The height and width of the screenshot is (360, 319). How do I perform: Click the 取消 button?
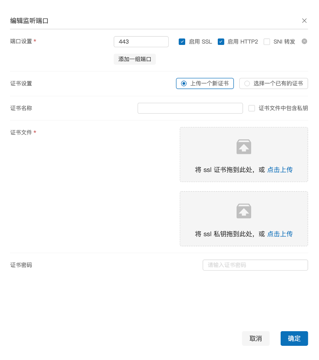point(256,339)
